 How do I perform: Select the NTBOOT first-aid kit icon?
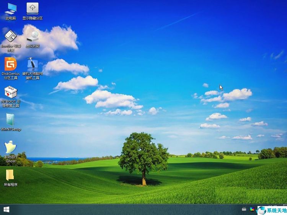tap(11, 92)
